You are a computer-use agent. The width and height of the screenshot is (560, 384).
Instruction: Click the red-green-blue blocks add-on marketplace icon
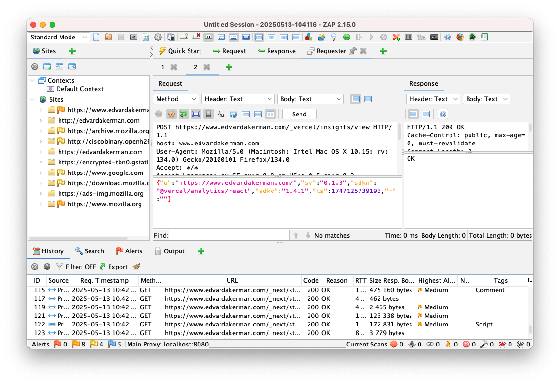point(309,37)
